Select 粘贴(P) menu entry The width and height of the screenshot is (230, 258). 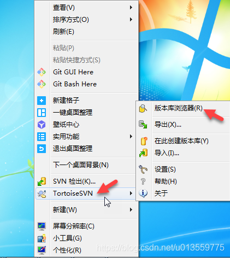(x=63, y=48)
